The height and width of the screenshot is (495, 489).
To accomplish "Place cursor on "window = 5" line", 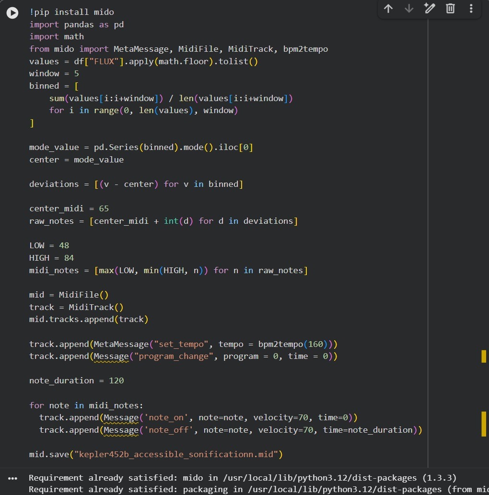I will (54, 74).
